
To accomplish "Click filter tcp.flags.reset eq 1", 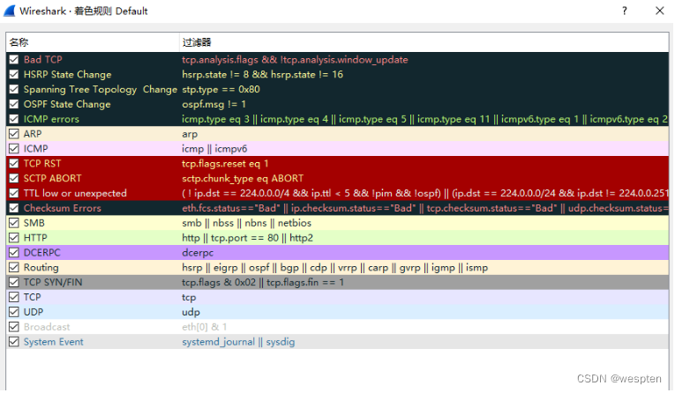I will (225, 163).
